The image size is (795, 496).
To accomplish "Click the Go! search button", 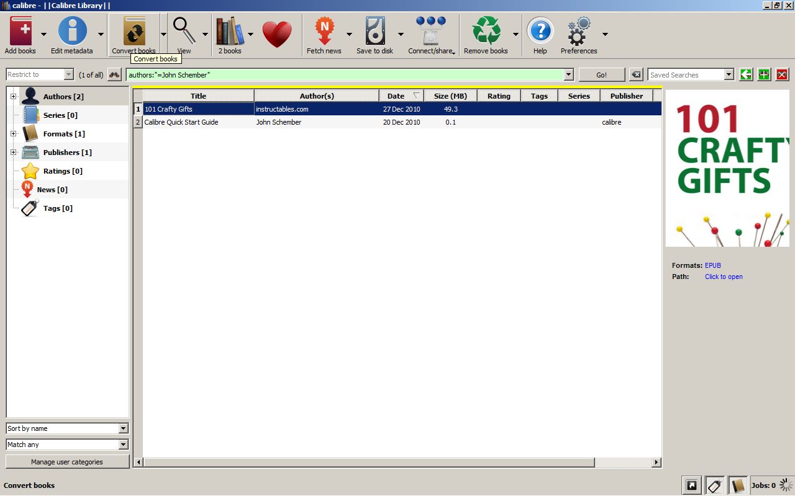I will pos(602,74).
